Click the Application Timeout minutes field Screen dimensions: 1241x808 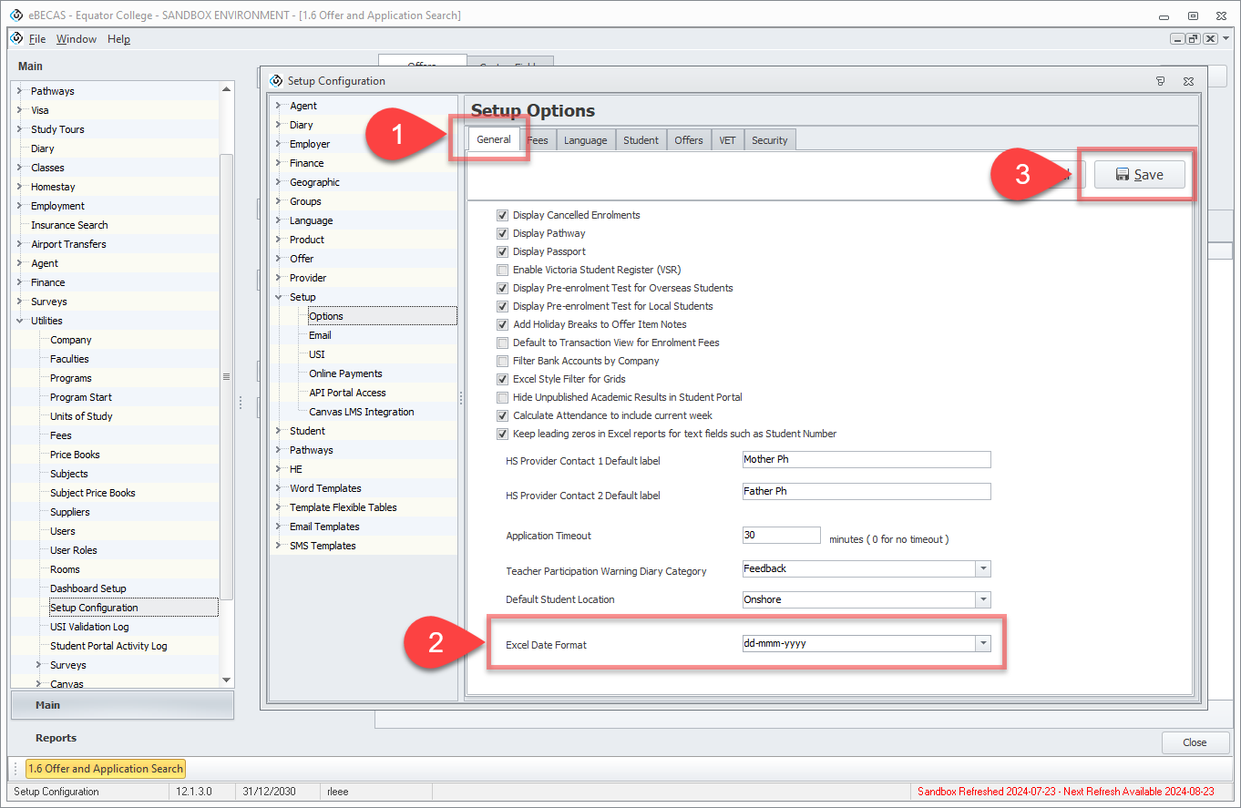pyautogui.click(x=781, y=536)
